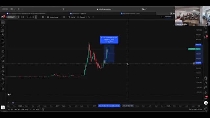
Task: Open the favorites star toolbar button
Action: point(3,107)
